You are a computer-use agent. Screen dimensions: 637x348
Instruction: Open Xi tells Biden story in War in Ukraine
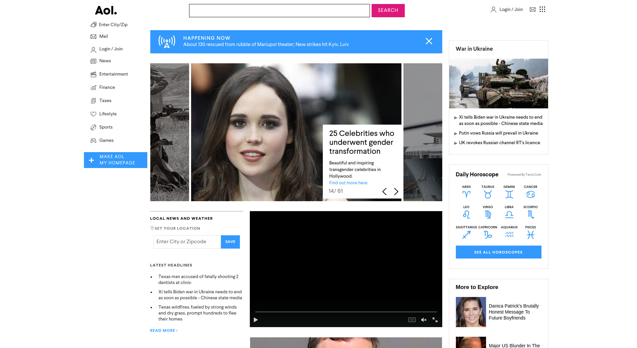(501, 120)
